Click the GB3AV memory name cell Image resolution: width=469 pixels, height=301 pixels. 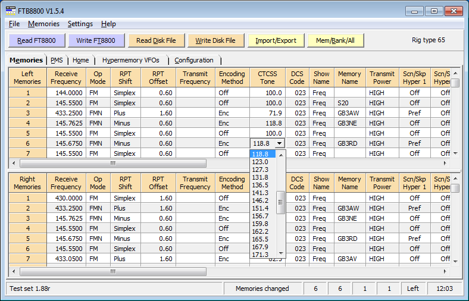tap(349, 259)
